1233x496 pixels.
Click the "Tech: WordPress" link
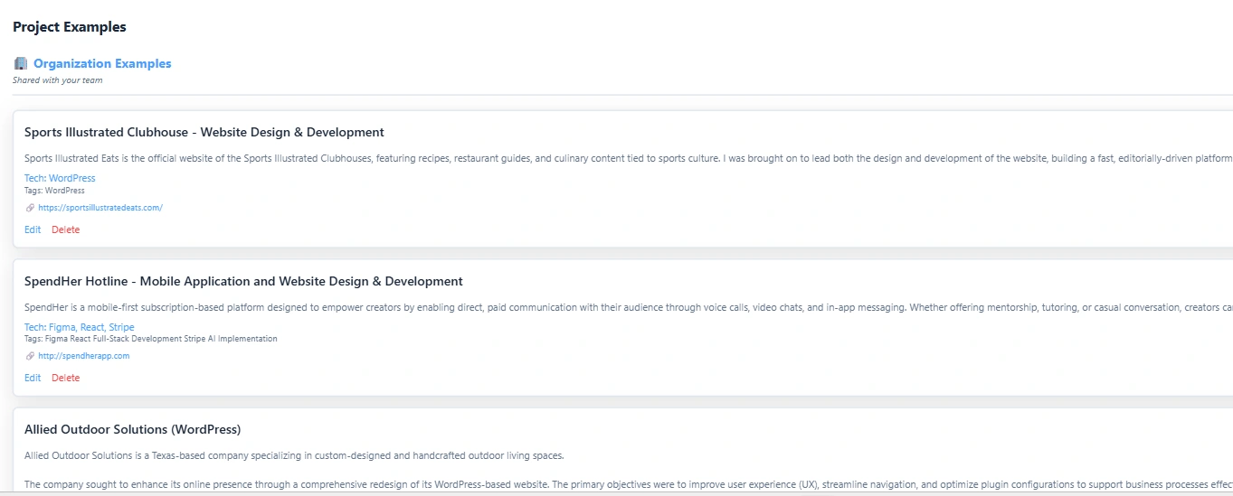click(x=60, y=178)
